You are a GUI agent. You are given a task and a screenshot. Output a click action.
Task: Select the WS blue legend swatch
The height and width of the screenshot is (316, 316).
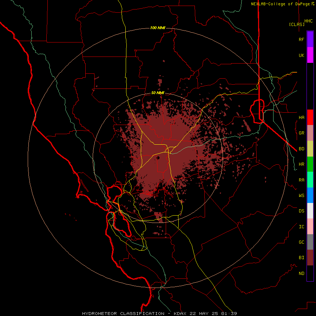pos(310,195)
